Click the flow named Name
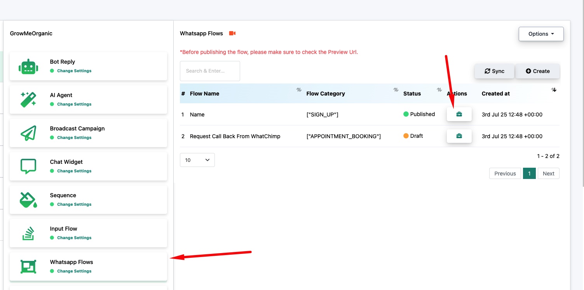584x290 pixels. click(197, 115)
